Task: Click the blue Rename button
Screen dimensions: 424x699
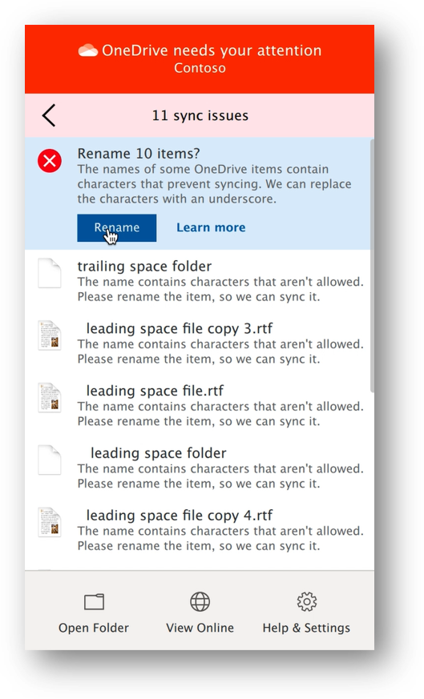Action: click(x=117, y=228)
